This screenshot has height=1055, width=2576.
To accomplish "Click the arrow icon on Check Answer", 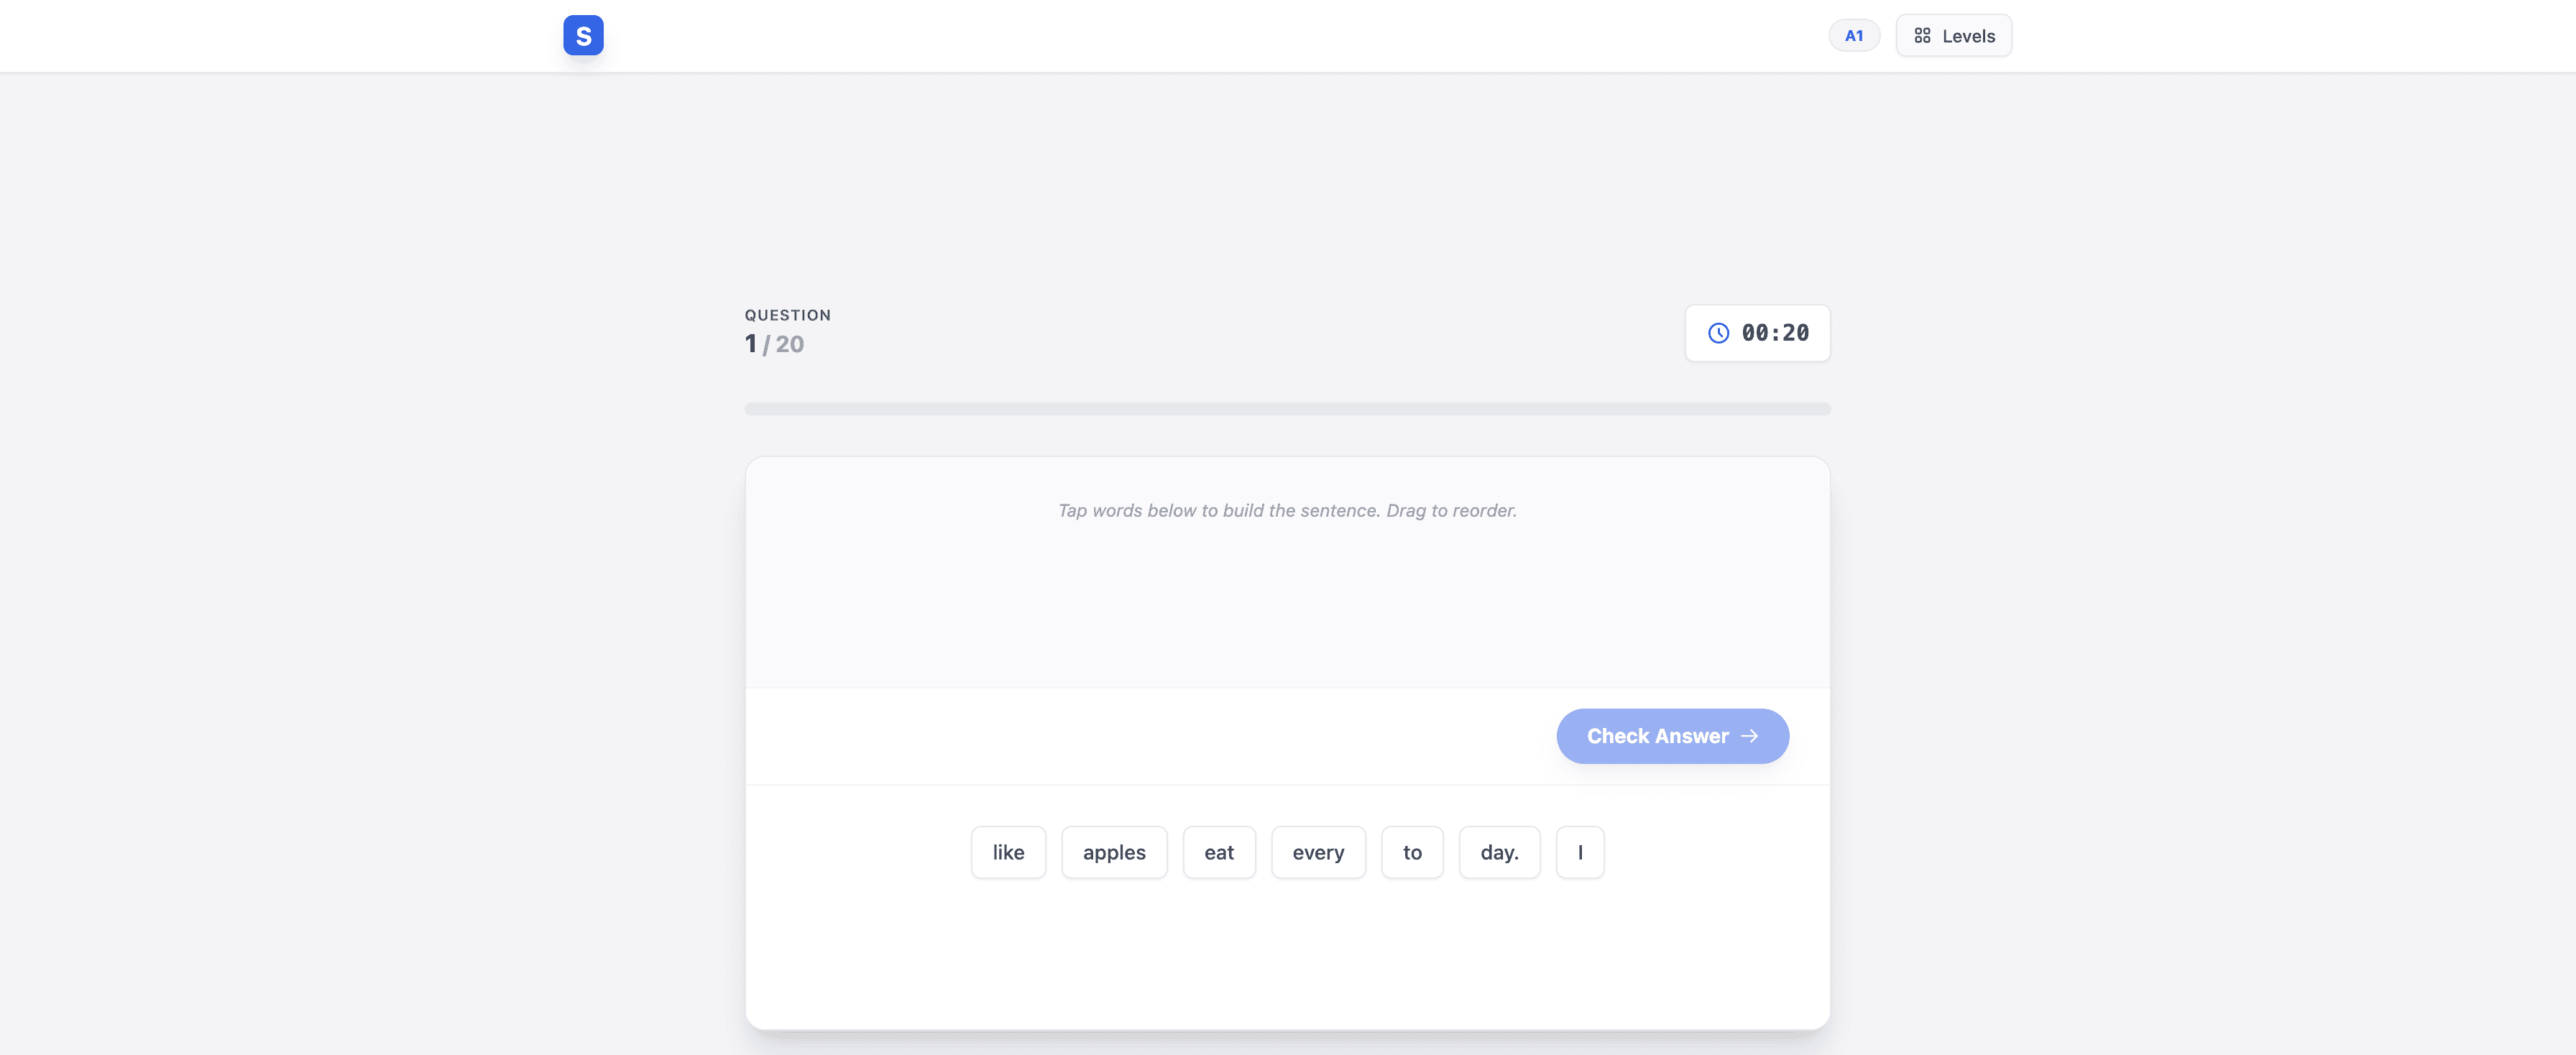I will coord(1749,736).
